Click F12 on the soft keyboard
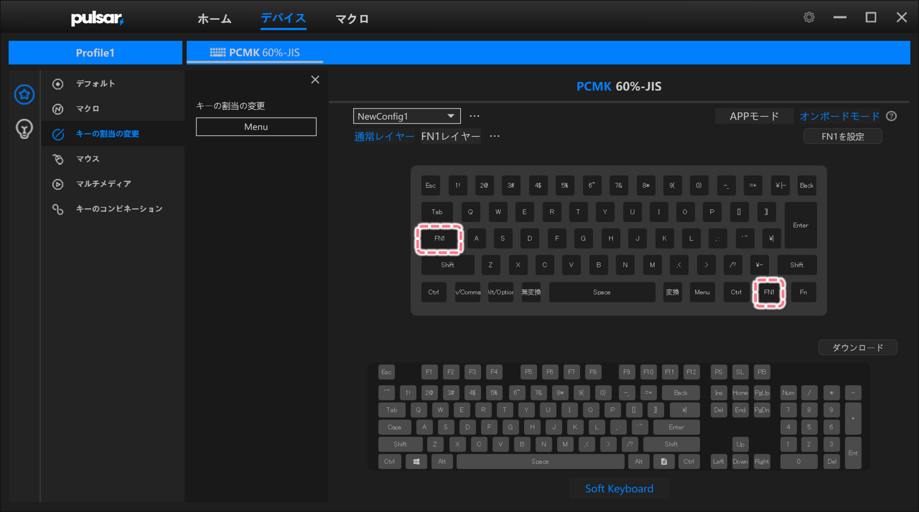The height and width of the screenshot is (512, 919). (x=691, y=372)
